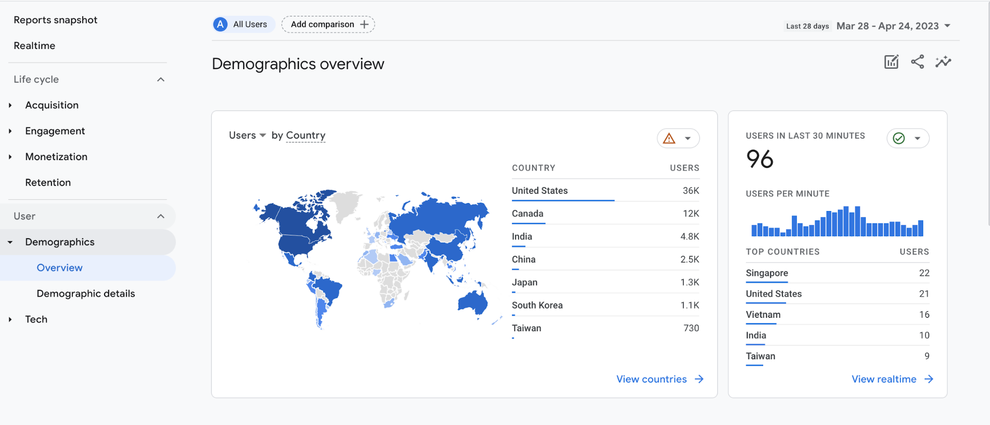Click the Canada users bar
This screenshot has width=990, height=425.
click(528, 223)
